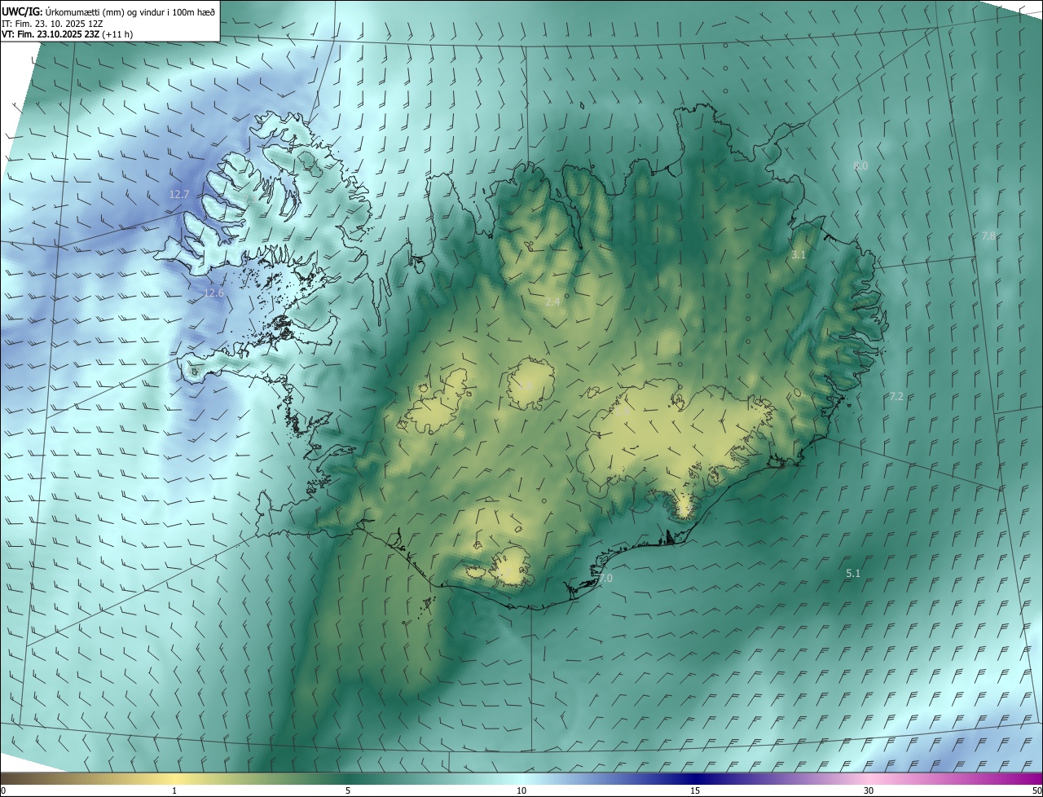Click the color bar tick label 0

click(x=3, y=790)
